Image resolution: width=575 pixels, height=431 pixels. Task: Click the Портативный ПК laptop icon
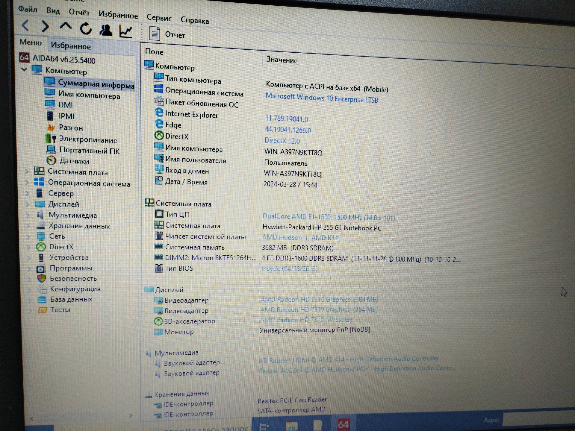pos(51,149)
